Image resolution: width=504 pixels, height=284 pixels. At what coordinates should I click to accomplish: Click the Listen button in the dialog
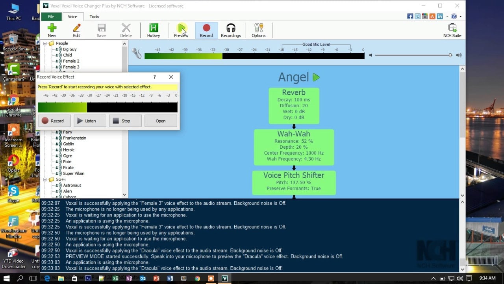pos(90,121)
